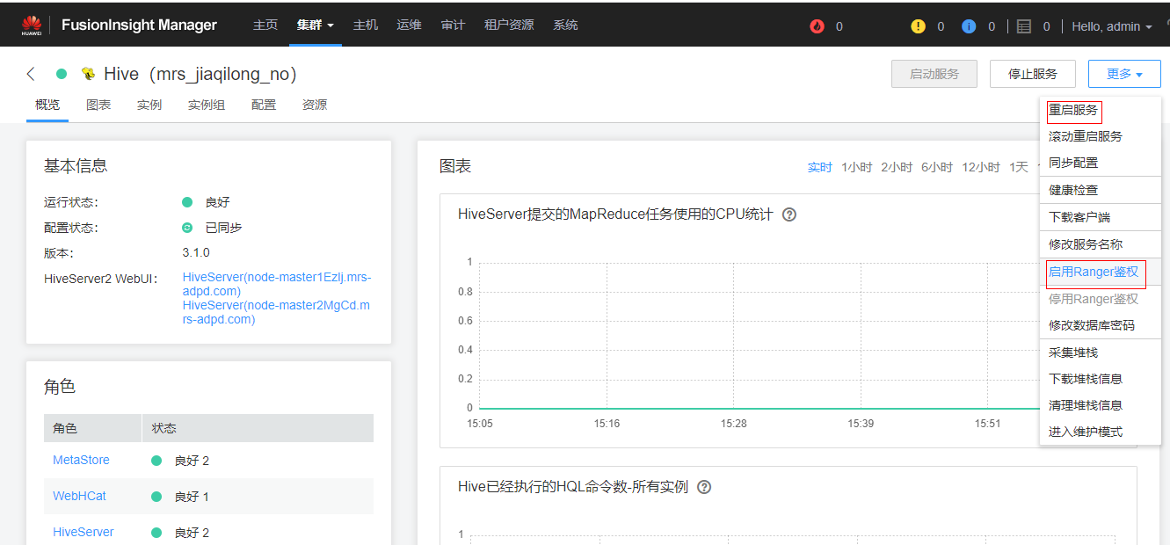Select 1天 chart time range
Image resolution: width=1170 pixels, height=545 pixels.
click(x=1019, y=167)
